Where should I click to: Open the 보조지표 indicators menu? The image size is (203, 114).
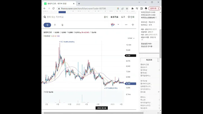point(114,17)
